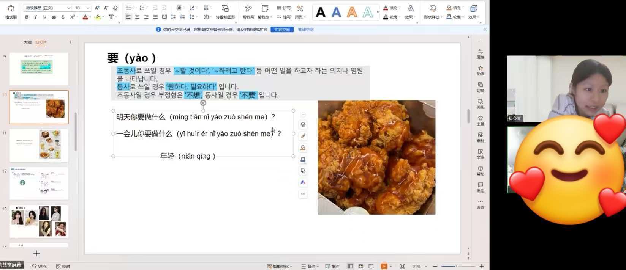Toggle center text alignment
Viewport: 626px width, 270px height.
(x=137, y=17)
